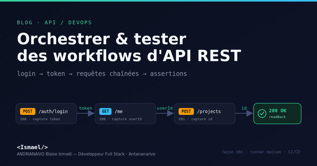Viewport: 317px width, 166px height.
Task: Click the author line "ANDRIANAIVO Blaise Ismaël"
Action: point(86,154)
